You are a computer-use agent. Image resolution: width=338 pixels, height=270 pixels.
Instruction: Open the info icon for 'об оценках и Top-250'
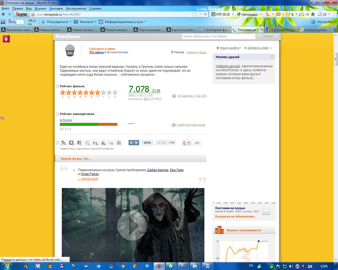(174, 96)
